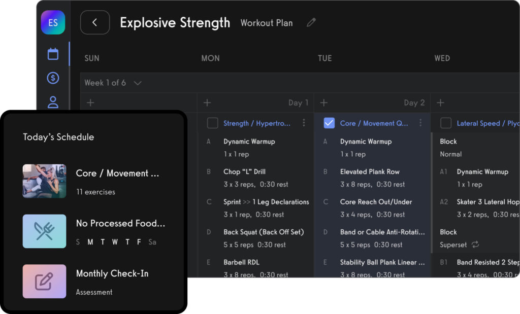Image resolution: width=520 pixels, height=314 pixels.
Task: Add workout with plus on Day 2
Action: pyautogui.click(x=324, y=103)
